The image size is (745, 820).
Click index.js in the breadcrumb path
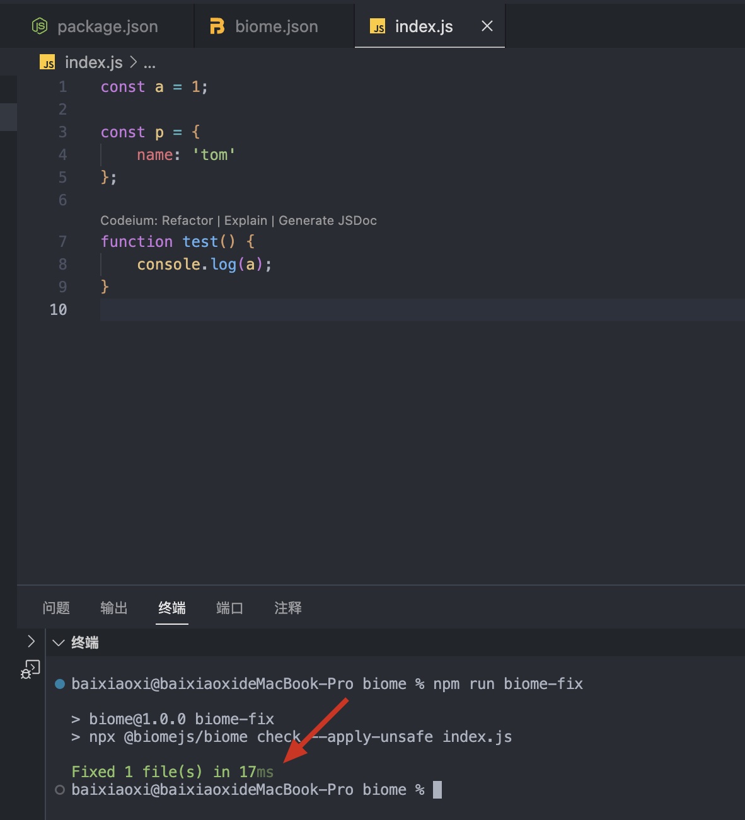click(x=94, y=62)
